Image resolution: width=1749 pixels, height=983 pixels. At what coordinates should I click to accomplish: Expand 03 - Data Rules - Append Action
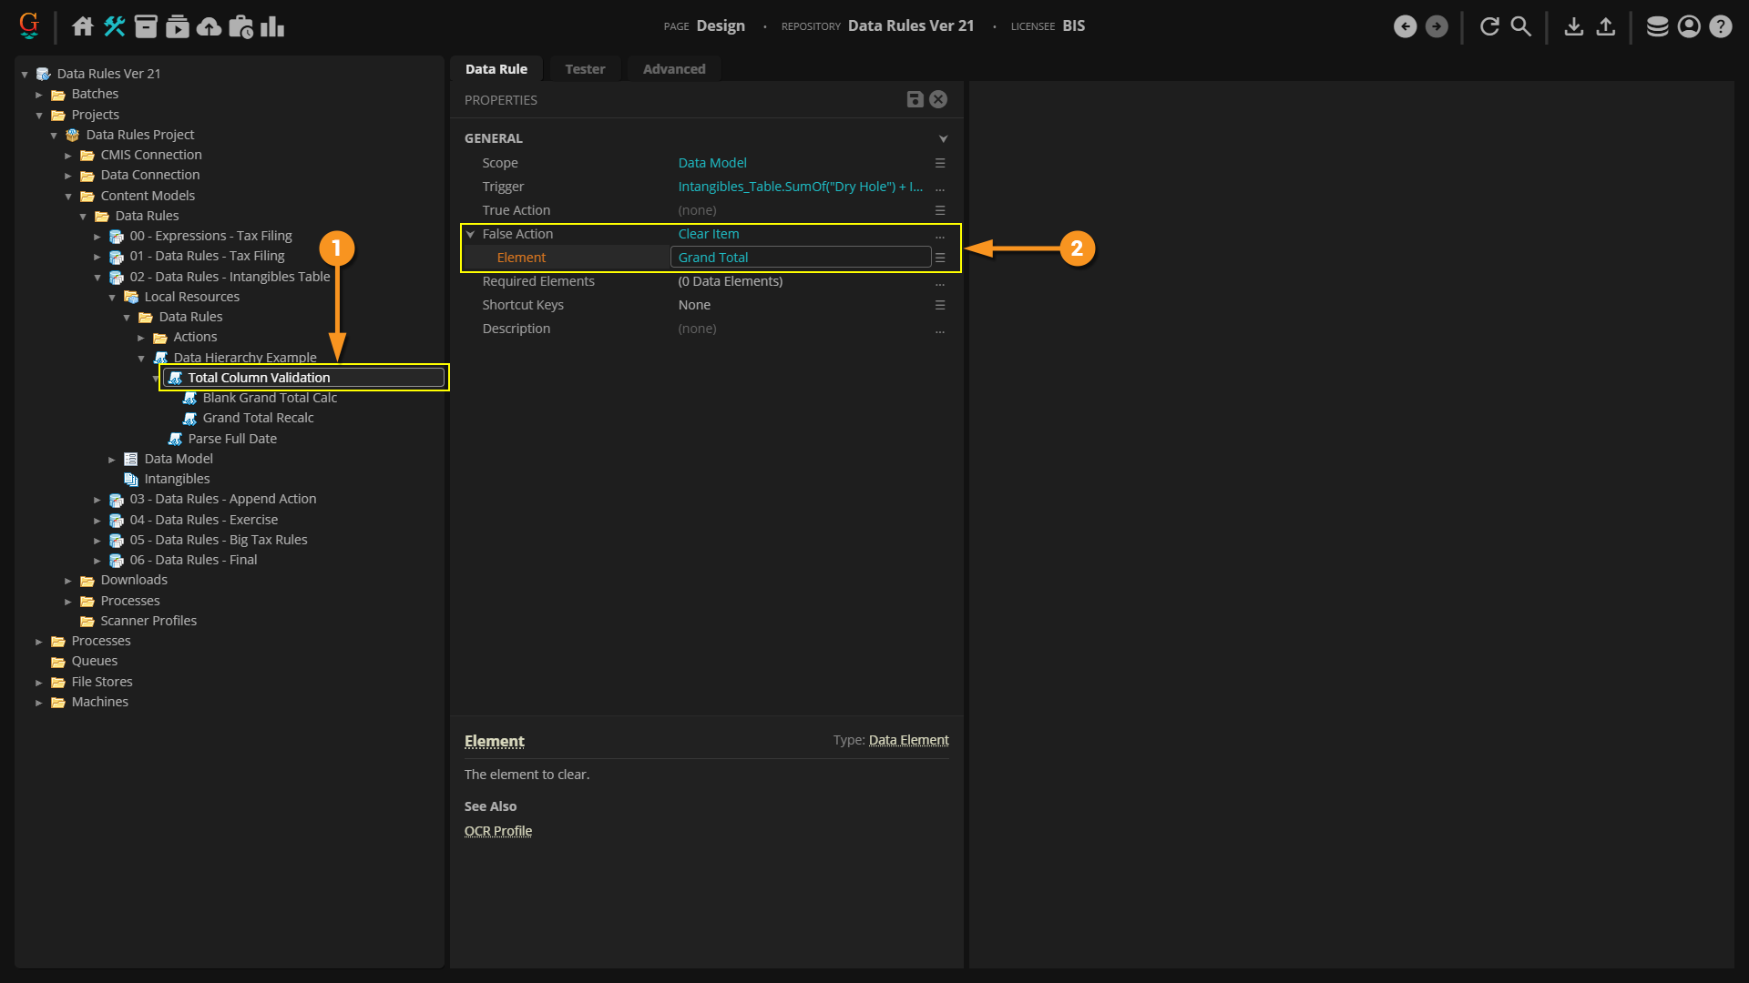(97, 499)
